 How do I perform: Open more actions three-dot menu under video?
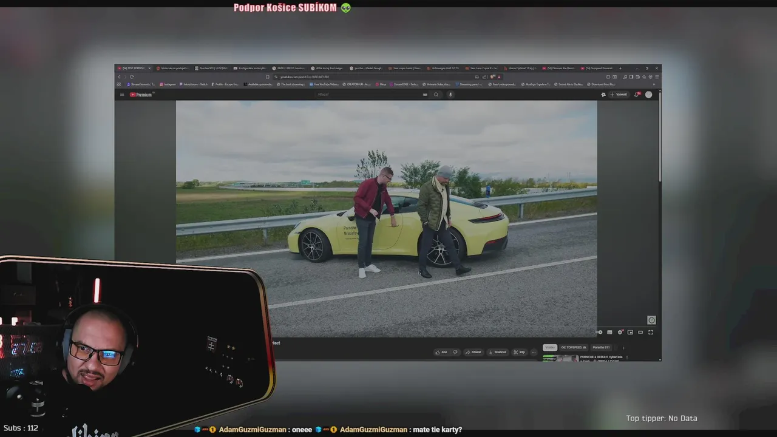tap(534, 352)
